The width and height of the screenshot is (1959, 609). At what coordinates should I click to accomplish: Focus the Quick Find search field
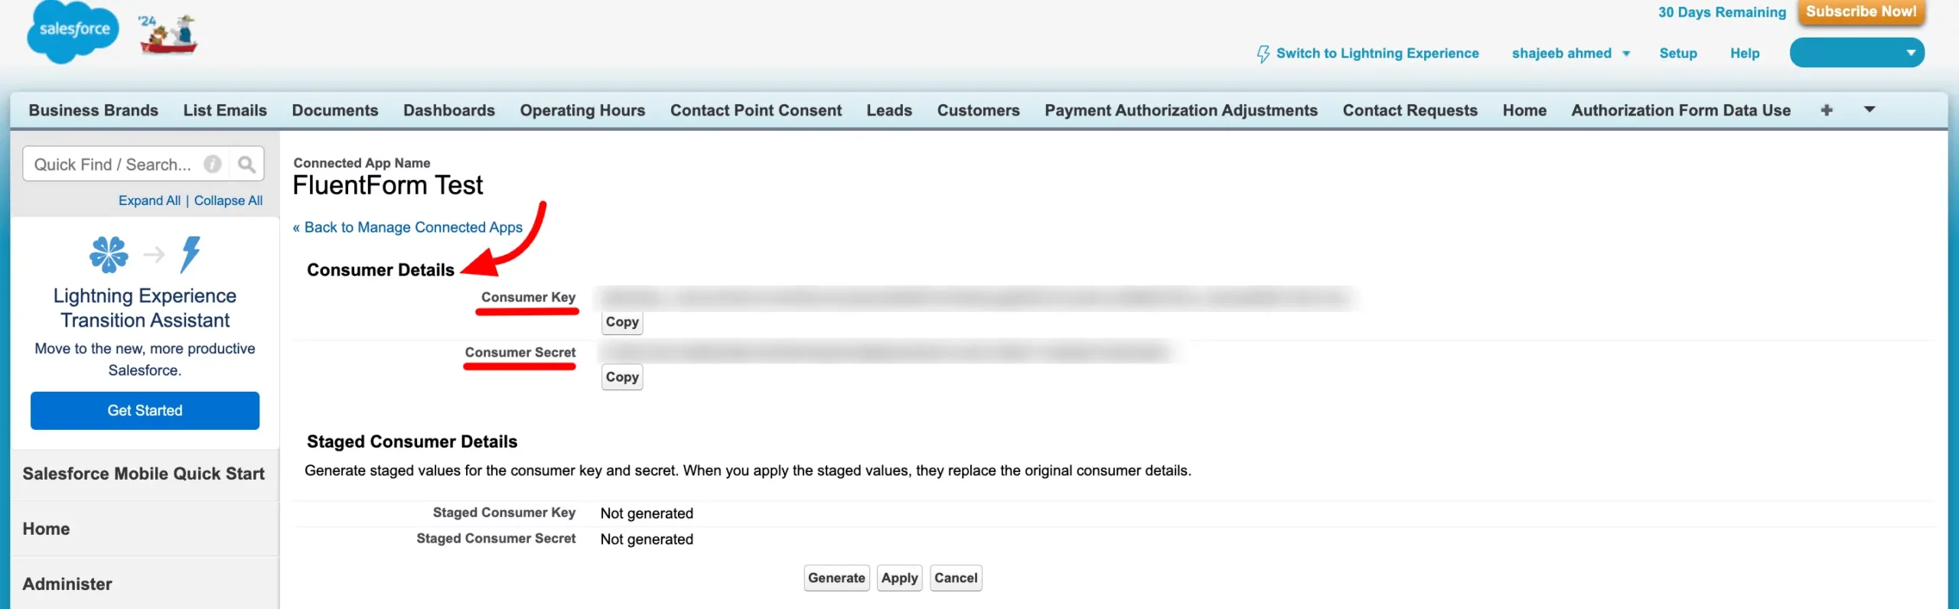115,164
